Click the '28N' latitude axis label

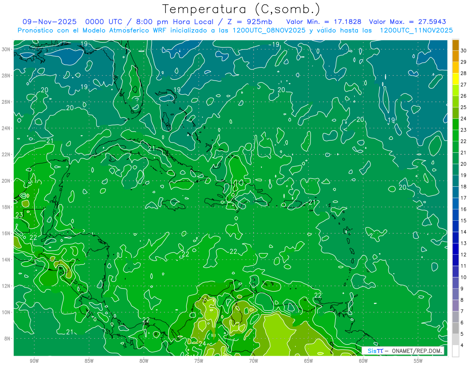click(x=6, y=75)
